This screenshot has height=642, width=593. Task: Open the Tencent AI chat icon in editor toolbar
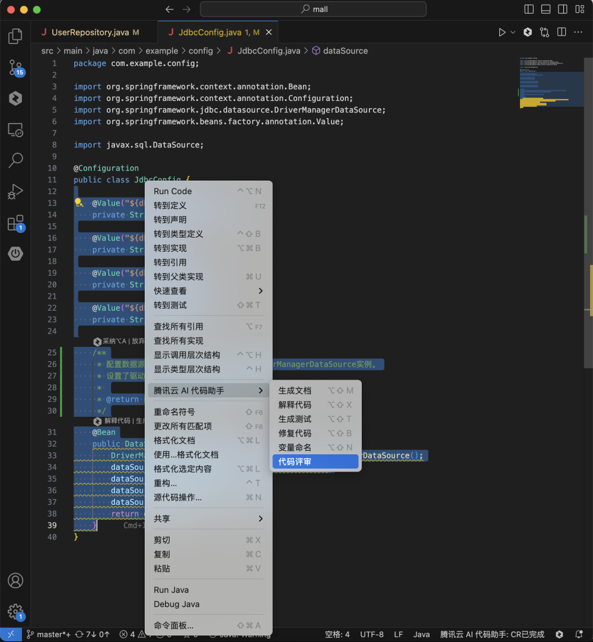pyautogui.click(x=527, y=32)
